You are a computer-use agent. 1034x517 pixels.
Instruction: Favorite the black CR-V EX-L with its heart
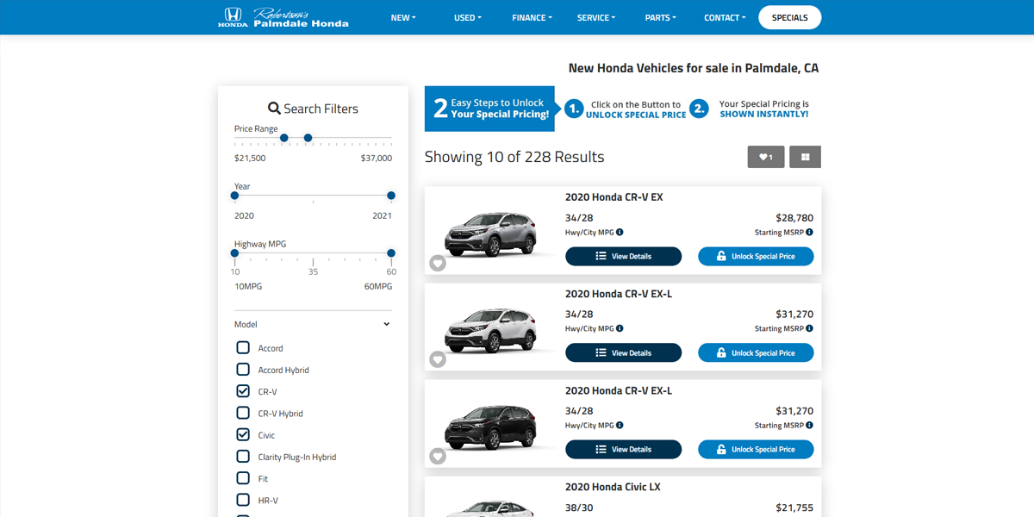click(x=438, y=456)
